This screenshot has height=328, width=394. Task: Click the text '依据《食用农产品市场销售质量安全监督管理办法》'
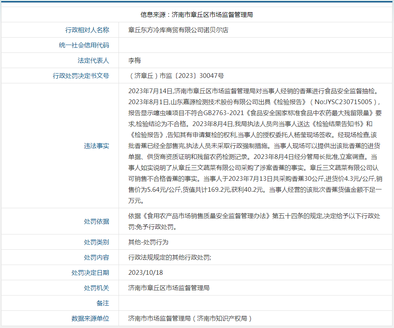(x=200, y=216)
